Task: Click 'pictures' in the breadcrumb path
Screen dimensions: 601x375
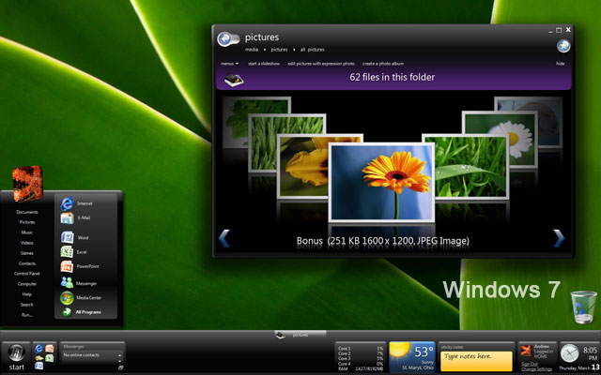Action: tap(279, 50)
